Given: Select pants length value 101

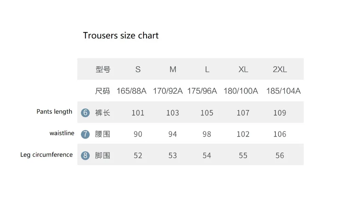Looking at the screenshot, I should coord(138,113).
